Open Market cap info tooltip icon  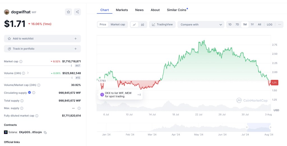pyautogui.click(x=21, y=62)
